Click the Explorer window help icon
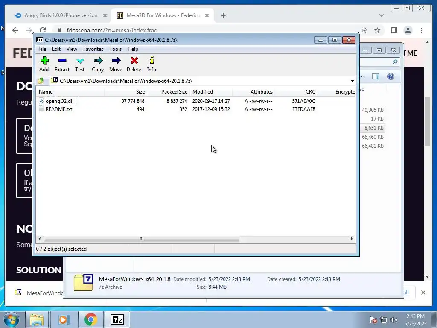The width and height of the screenshot is (437, 328). (391, 76)
